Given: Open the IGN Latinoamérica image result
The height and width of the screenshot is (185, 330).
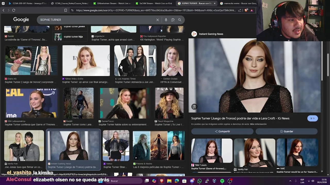Looking at the screenshot, I should click(31, 103).
